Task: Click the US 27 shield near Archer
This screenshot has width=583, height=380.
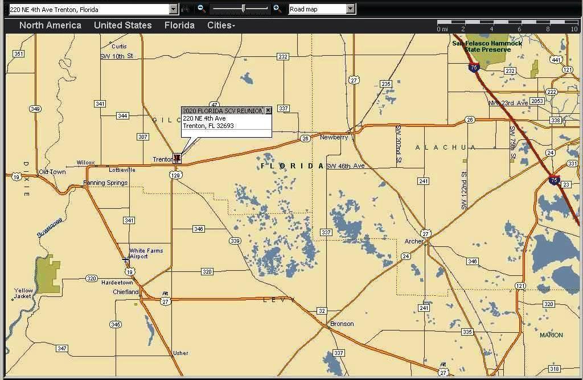Action: [x=425, y=234]
